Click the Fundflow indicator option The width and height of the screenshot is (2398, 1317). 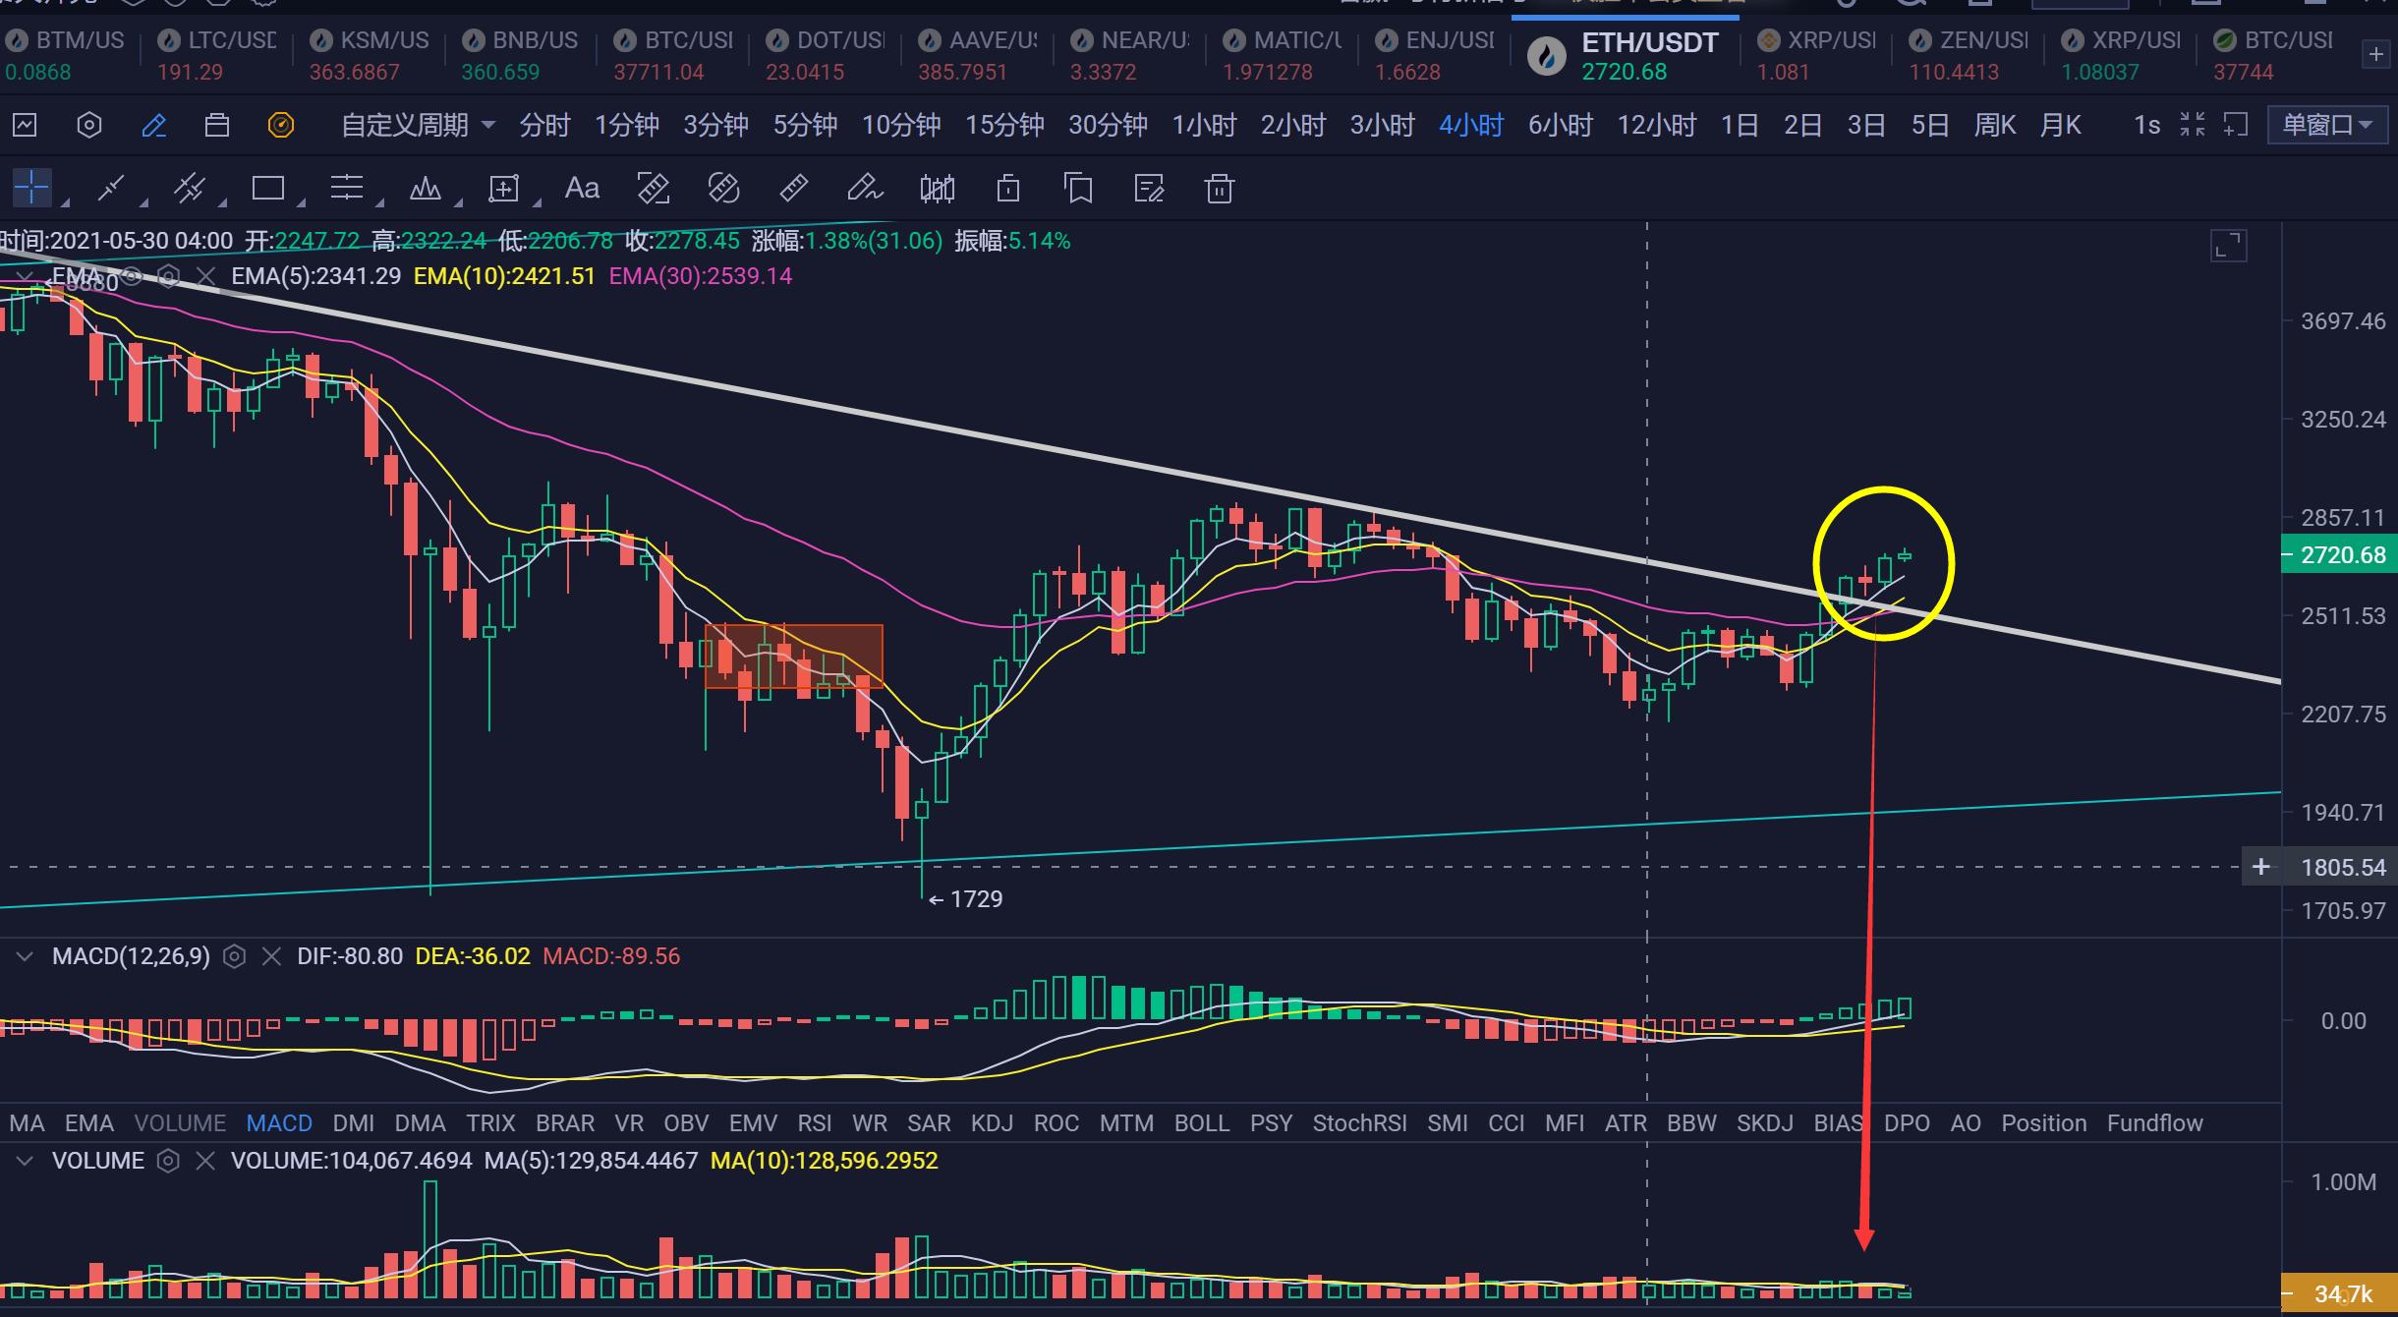tap(2154, 1122)
